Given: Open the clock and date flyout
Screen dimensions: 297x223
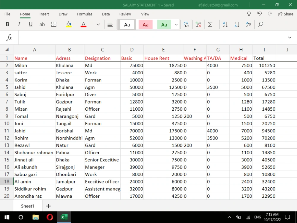Looking at the screenshot, I should tap(272, 217).
